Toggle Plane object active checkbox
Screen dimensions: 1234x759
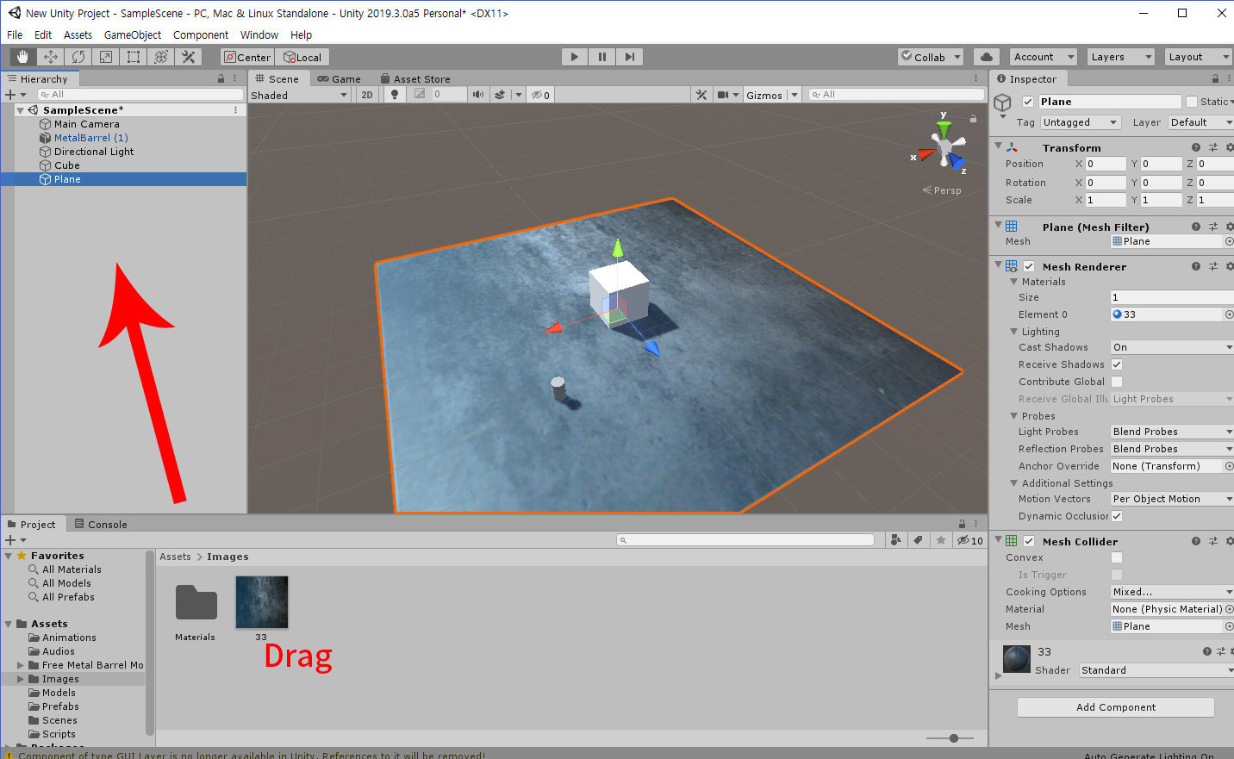coord(1028,102)
